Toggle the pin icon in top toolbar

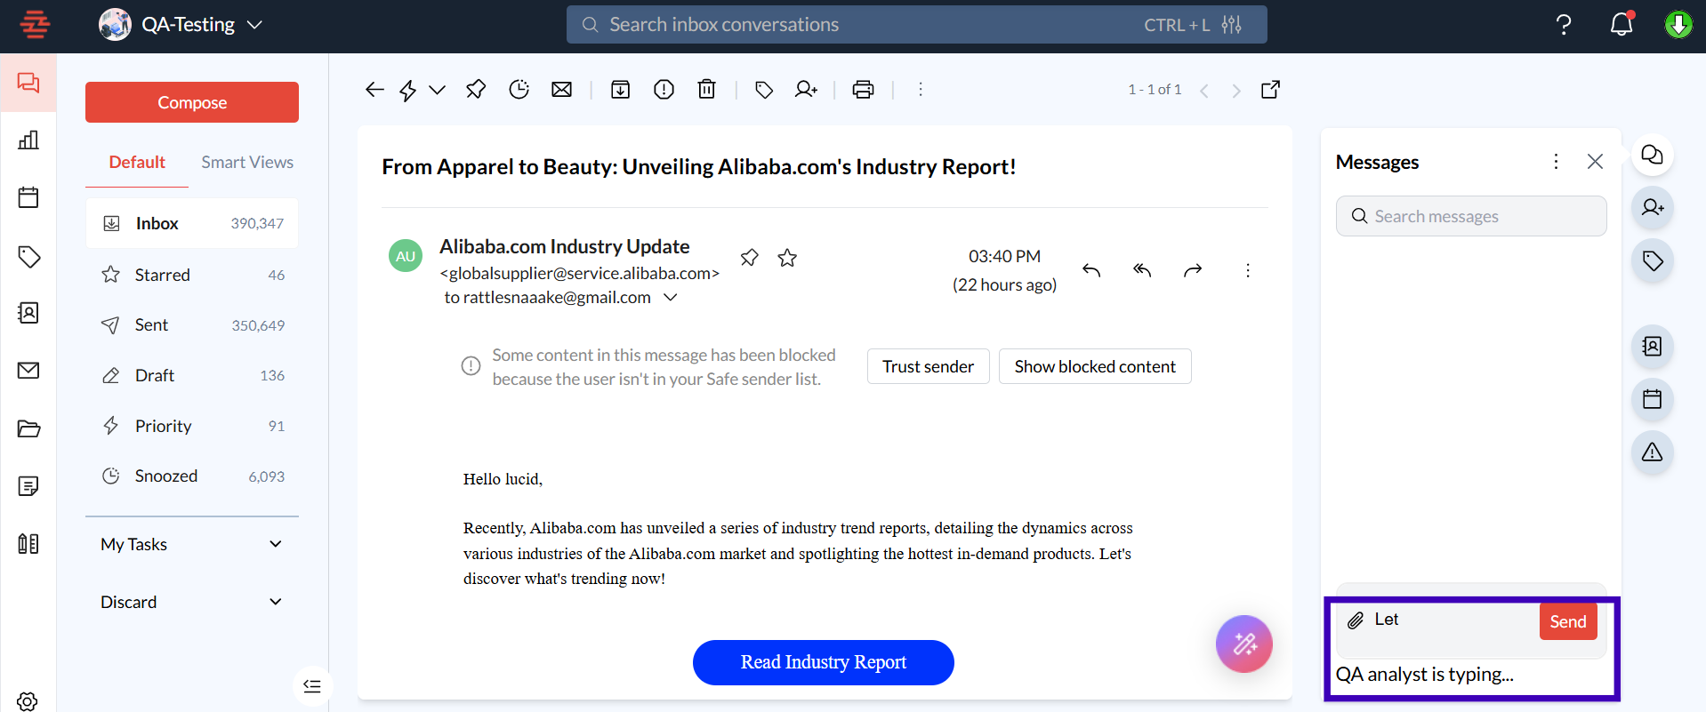[x=476, y=90]
